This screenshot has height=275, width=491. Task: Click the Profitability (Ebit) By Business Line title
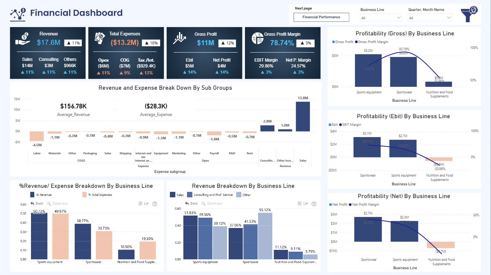click(x=404, y=116)
